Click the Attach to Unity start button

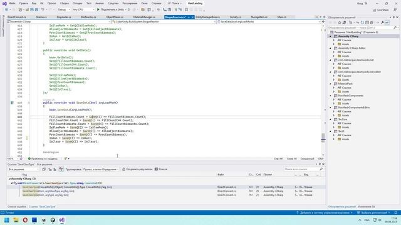click(112, 10)
